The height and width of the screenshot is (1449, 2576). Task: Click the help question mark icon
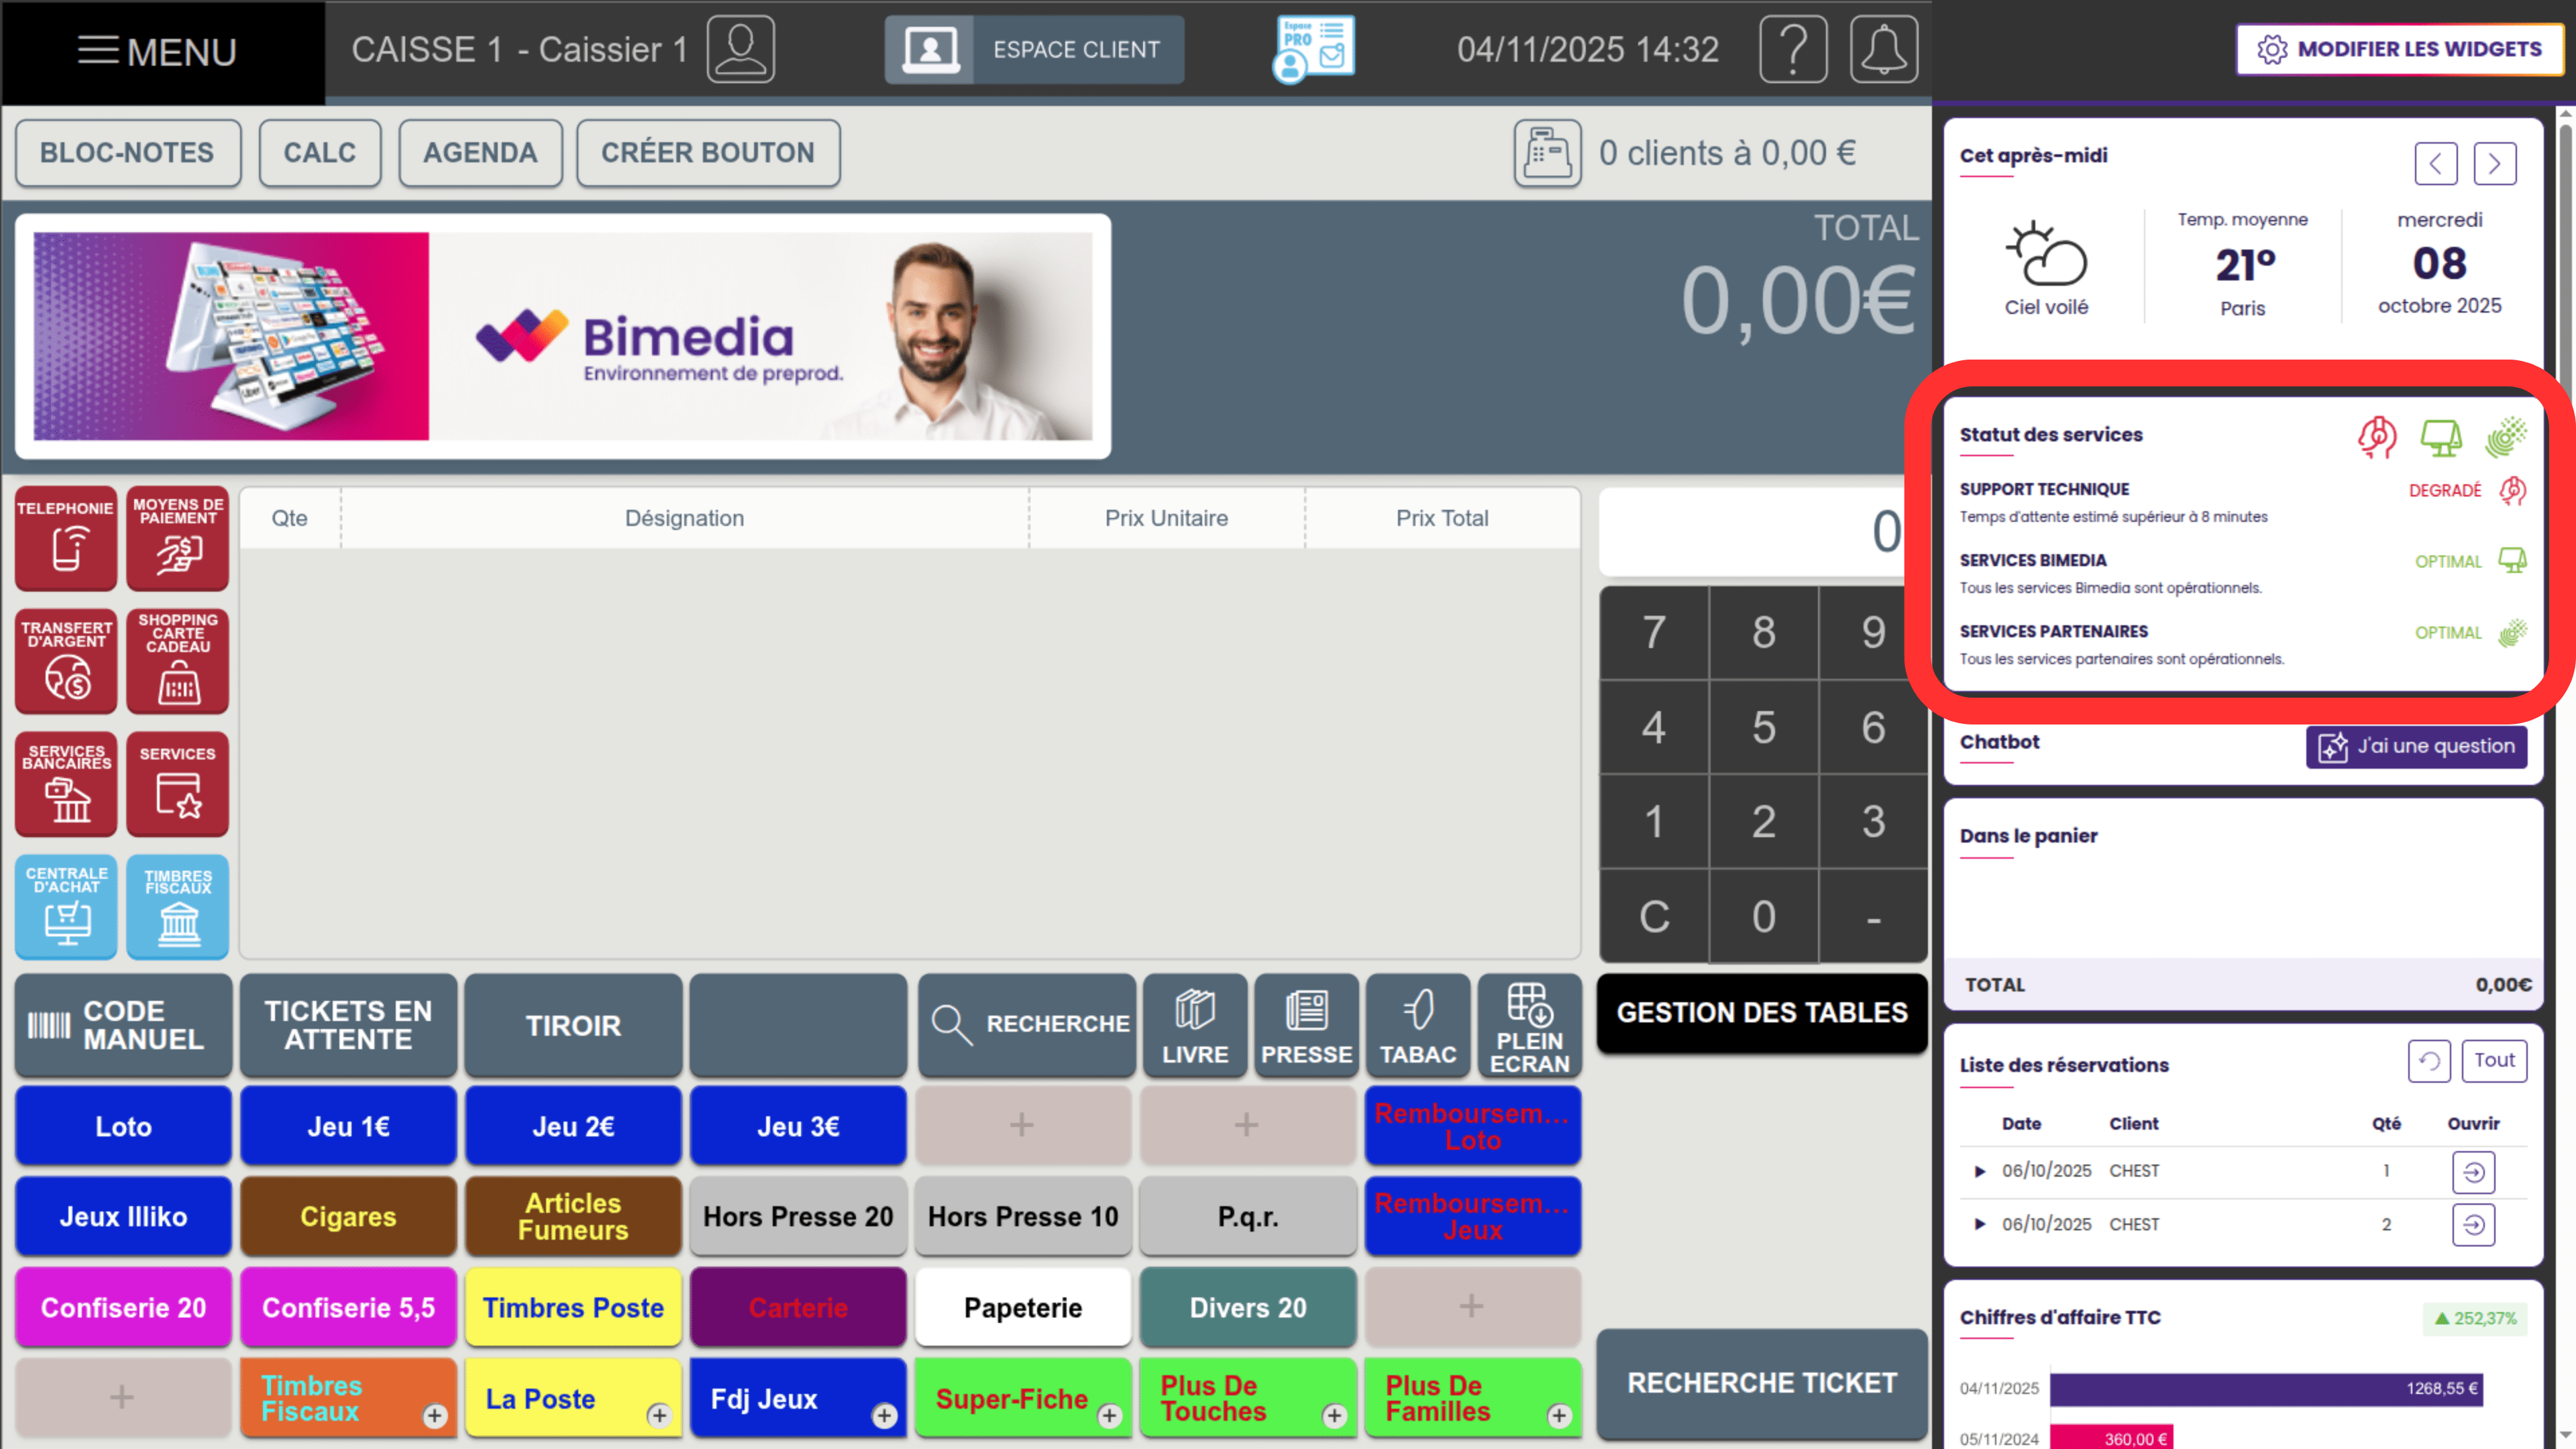tap(1793, 49)
